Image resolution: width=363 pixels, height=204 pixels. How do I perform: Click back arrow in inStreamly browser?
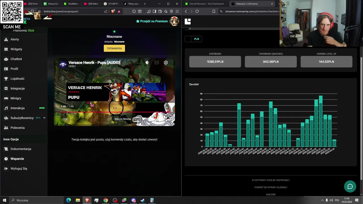186,11
